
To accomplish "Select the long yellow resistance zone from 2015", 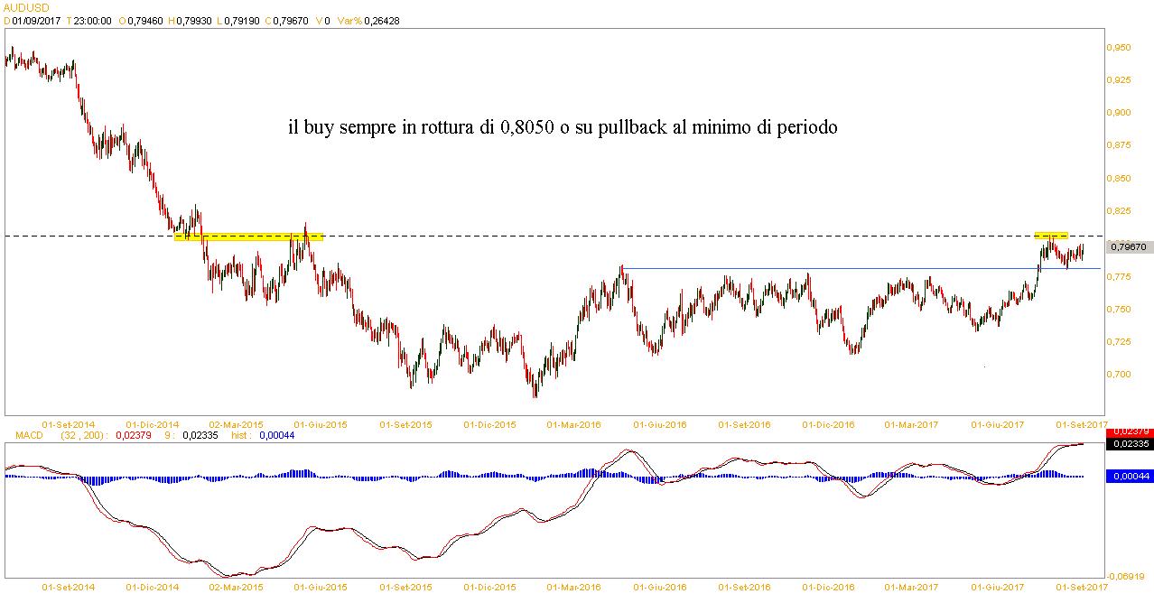I will [x=247, y=237].
